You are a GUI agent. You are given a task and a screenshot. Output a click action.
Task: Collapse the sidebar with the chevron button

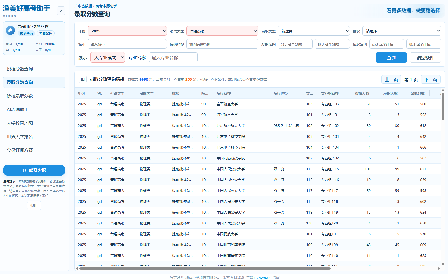click(61, 11)
